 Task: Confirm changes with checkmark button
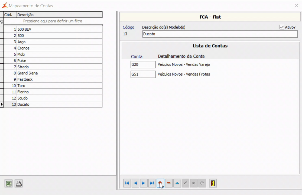click(x=185, y=183)
